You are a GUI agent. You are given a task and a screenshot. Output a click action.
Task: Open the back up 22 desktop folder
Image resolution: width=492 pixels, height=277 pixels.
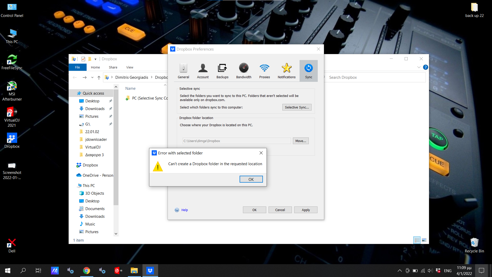click(x=474, y=10)
